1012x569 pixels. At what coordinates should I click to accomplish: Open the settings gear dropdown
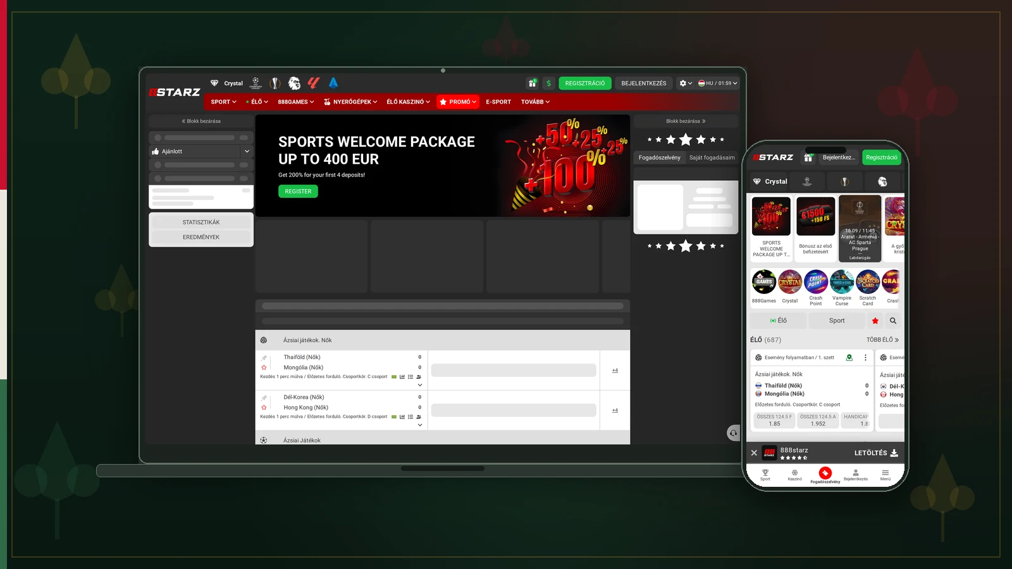[x=686, y=83]
